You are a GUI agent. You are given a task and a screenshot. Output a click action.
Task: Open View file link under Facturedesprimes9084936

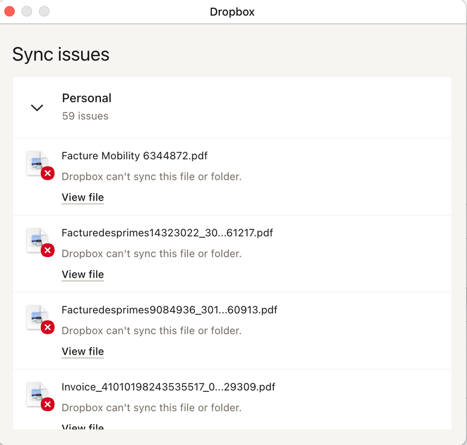(x=82, y=351)
